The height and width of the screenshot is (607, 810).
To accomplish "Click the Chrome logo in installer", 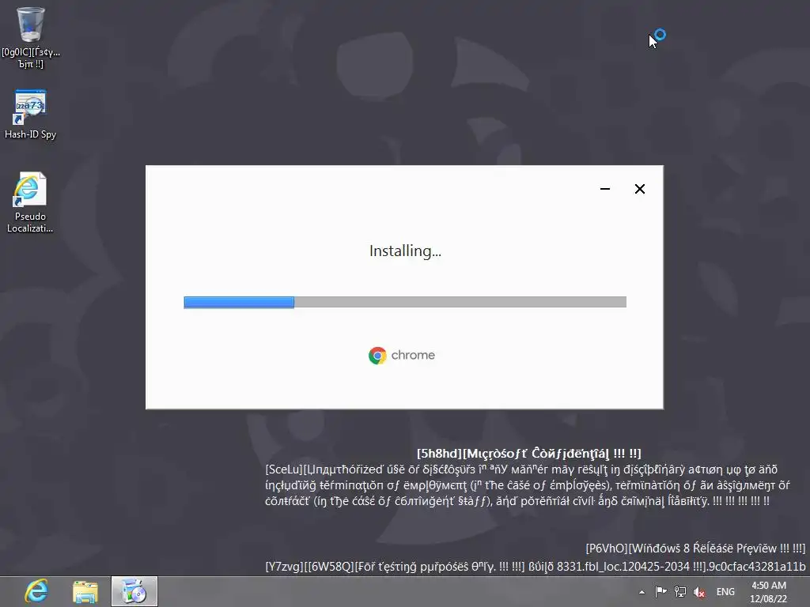I will tap(377, 355).
